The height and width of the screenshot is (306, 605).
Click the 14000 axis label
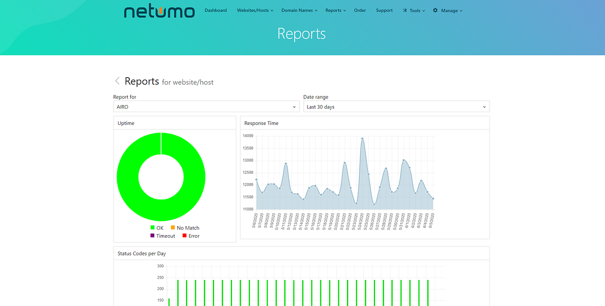click(248, 136)
